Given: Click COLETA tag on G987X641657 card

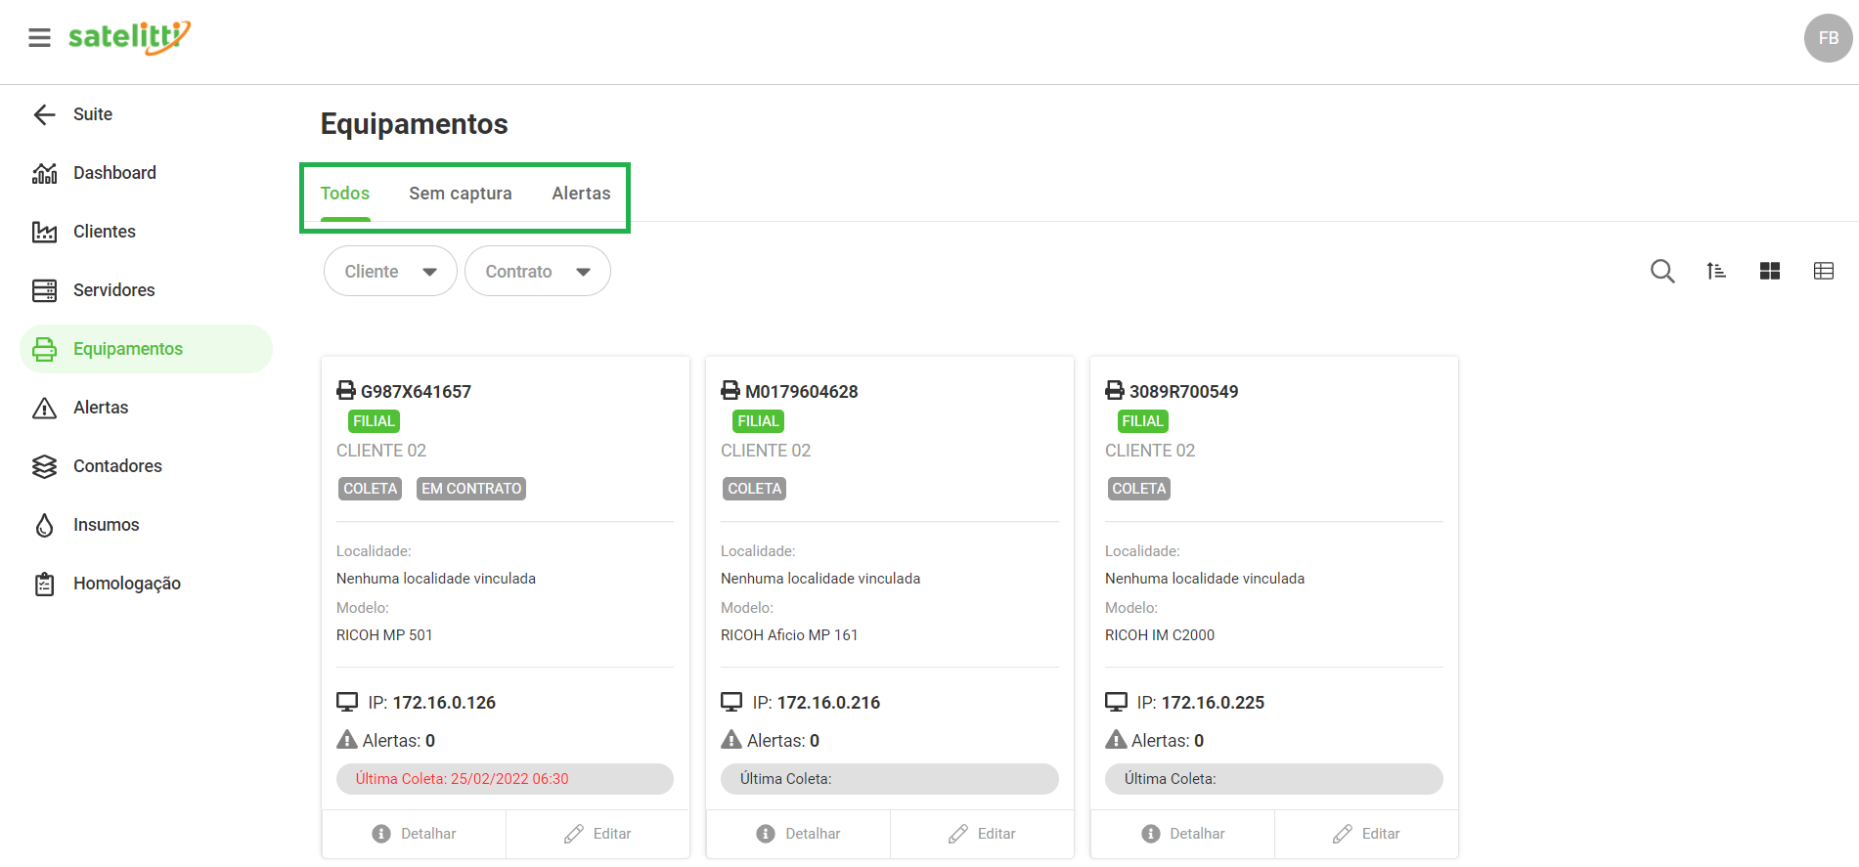Looking at the screenshot, I should click(370, 489).
